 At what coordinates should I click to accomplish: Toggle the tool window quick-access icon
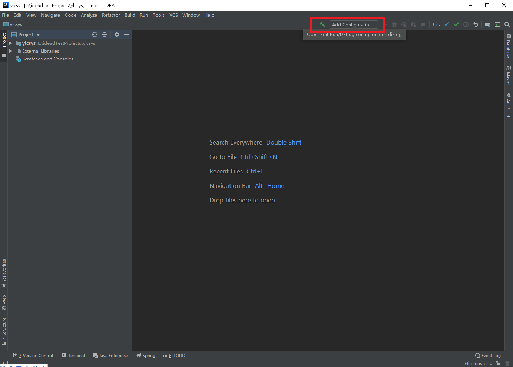tap(5, 363)
